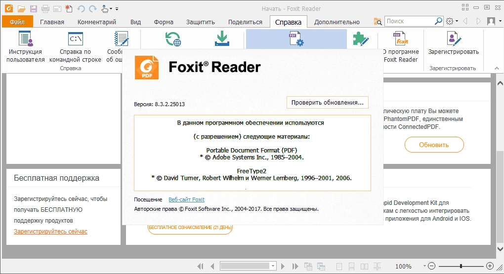Click the version text 8.3.2.25013

(x=169, y=104)
